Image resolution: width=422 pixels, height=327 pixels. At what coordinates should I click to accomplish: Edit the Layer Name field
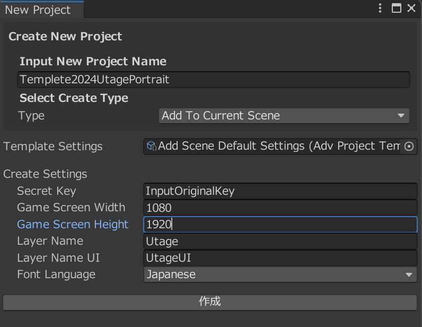(x=280, y=242)
